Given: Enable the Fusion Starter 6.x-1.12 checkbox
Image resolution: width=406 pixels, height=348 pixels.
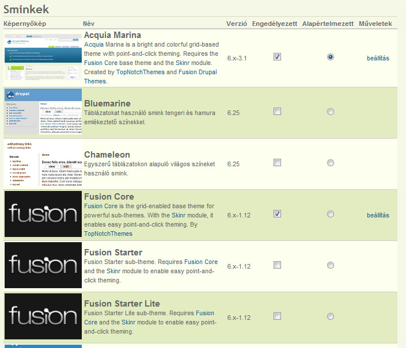Looking at the screenshot, I should [x=277, y=265].
